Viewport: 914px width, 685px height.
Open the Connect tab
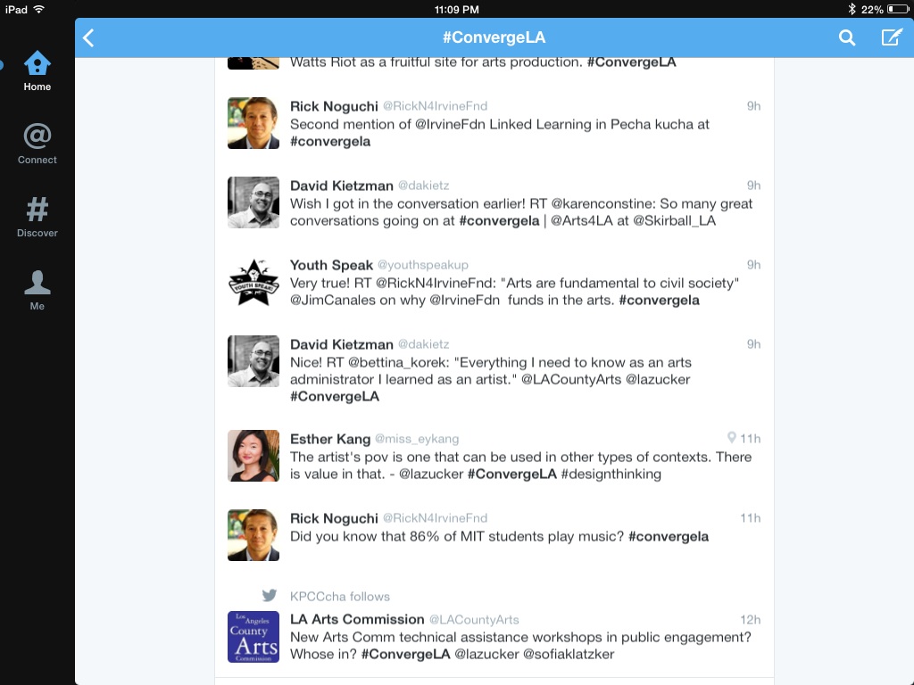coord(37,144)
